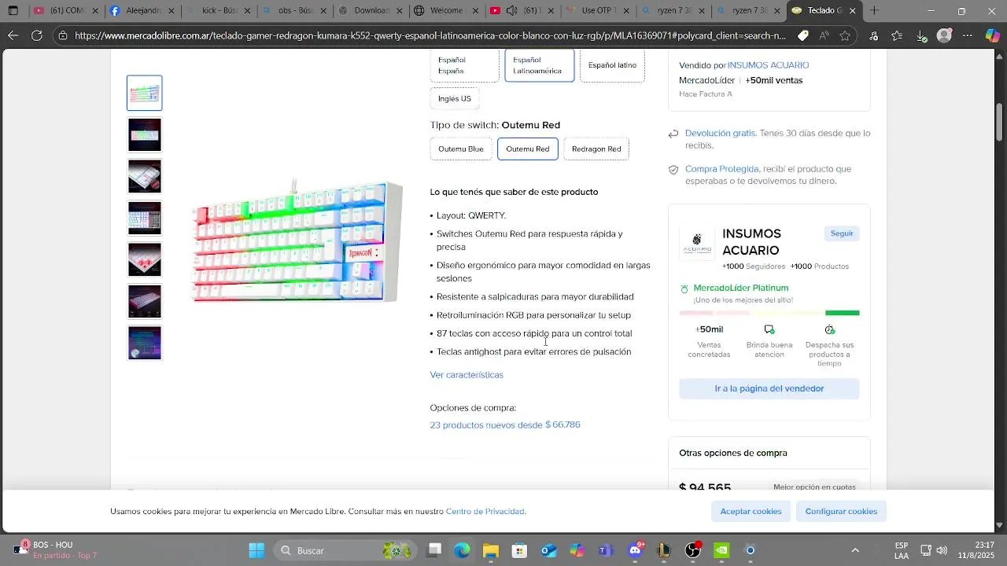Screen dimensions: 1007x566
Task: Open Configurar cookies settings
Action: pyautogui.click(x=841, y=511)
